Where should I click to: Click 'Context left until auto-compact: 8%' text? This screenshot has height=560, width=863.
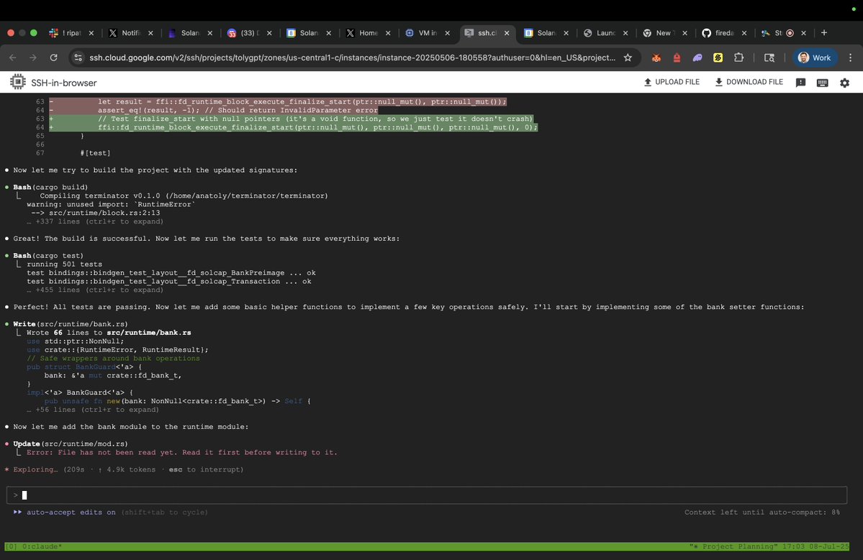coord(762,512)
